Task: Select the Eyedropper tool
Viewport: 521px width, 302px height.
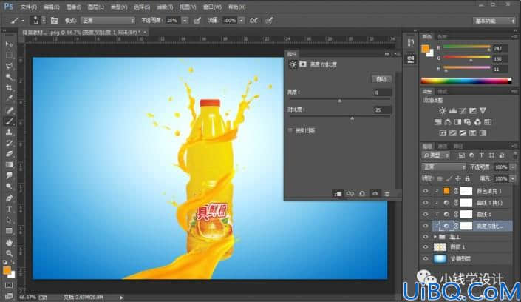Action: pos(9,99)
